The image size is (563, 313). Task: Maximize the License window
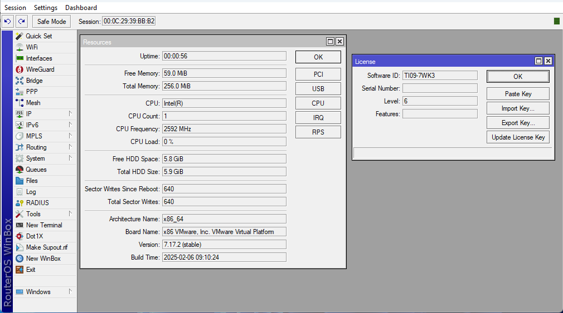[538, 61]
